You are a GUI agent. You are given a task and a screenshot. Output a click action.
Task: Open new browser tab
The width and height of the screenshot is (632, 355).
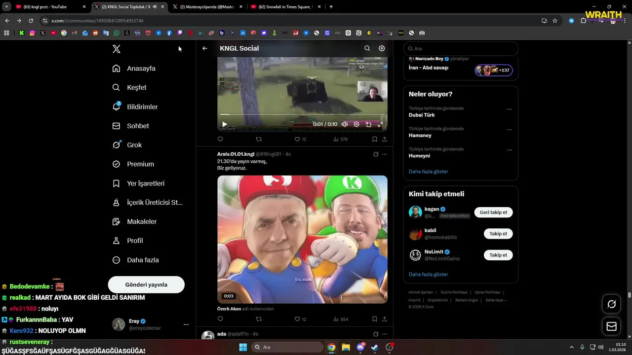point(331,7)
